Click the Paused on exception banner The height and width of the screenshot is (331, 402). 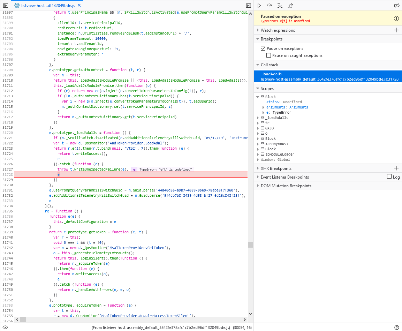click(328, 18)
